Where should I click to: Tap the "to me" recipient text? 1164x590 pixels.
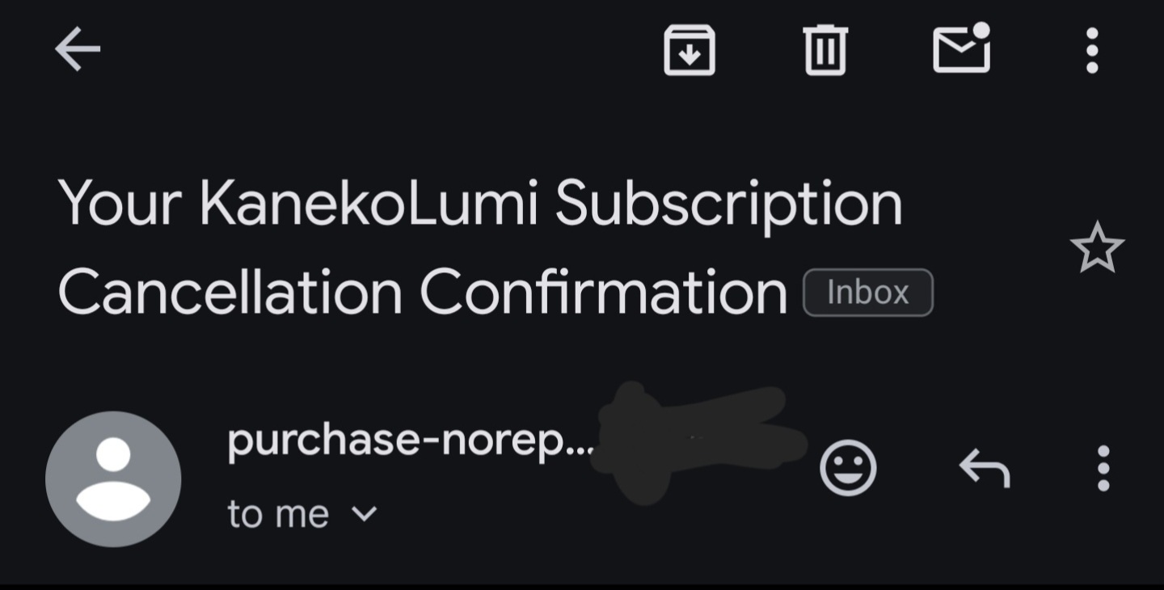tap(278, 514)
